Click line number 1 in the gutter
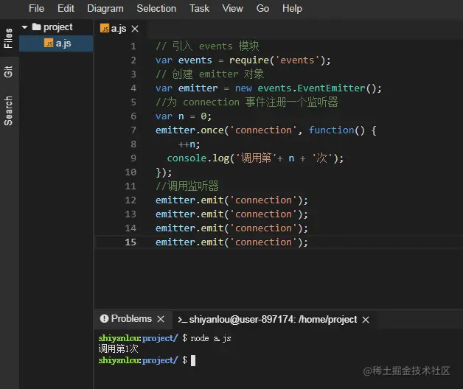This screenshot has width=463, height=389. tap(133, 46)
